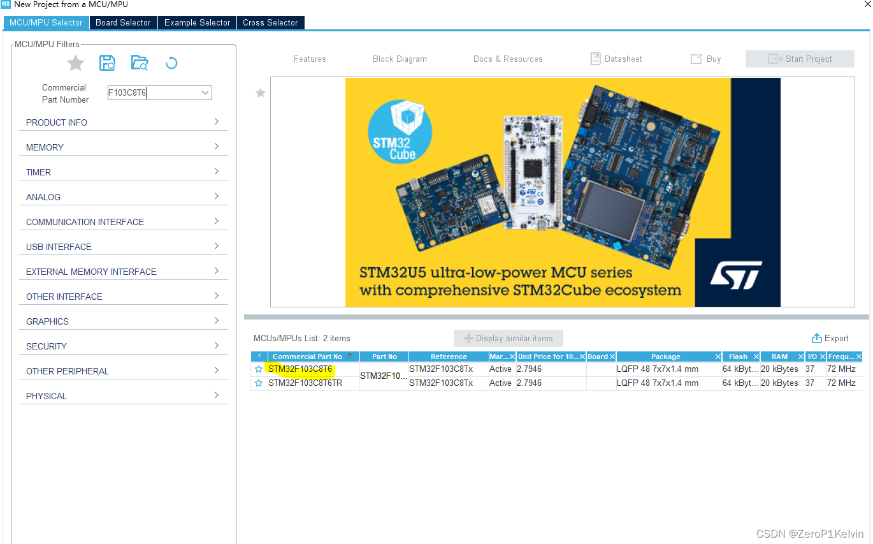Click the STM32U5 promotional banner image
Screen dimensions: 873x544
(x=563, y=192)
